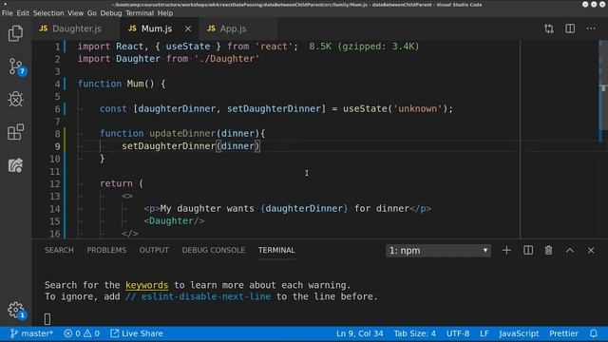This screenshot has width=608, height=342.
Task: Open the Go menu
Action: click(92, 13)
